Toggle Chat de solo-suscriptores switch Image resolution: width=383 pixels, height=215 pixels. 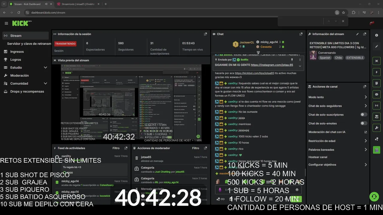coord(364,115)
